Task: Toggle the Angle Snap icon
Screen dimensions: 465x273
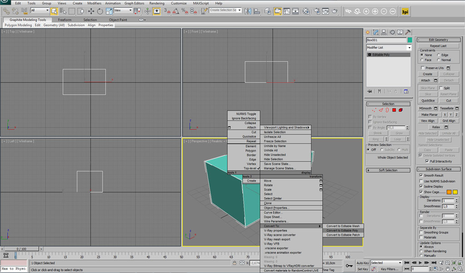Action: 176,11
